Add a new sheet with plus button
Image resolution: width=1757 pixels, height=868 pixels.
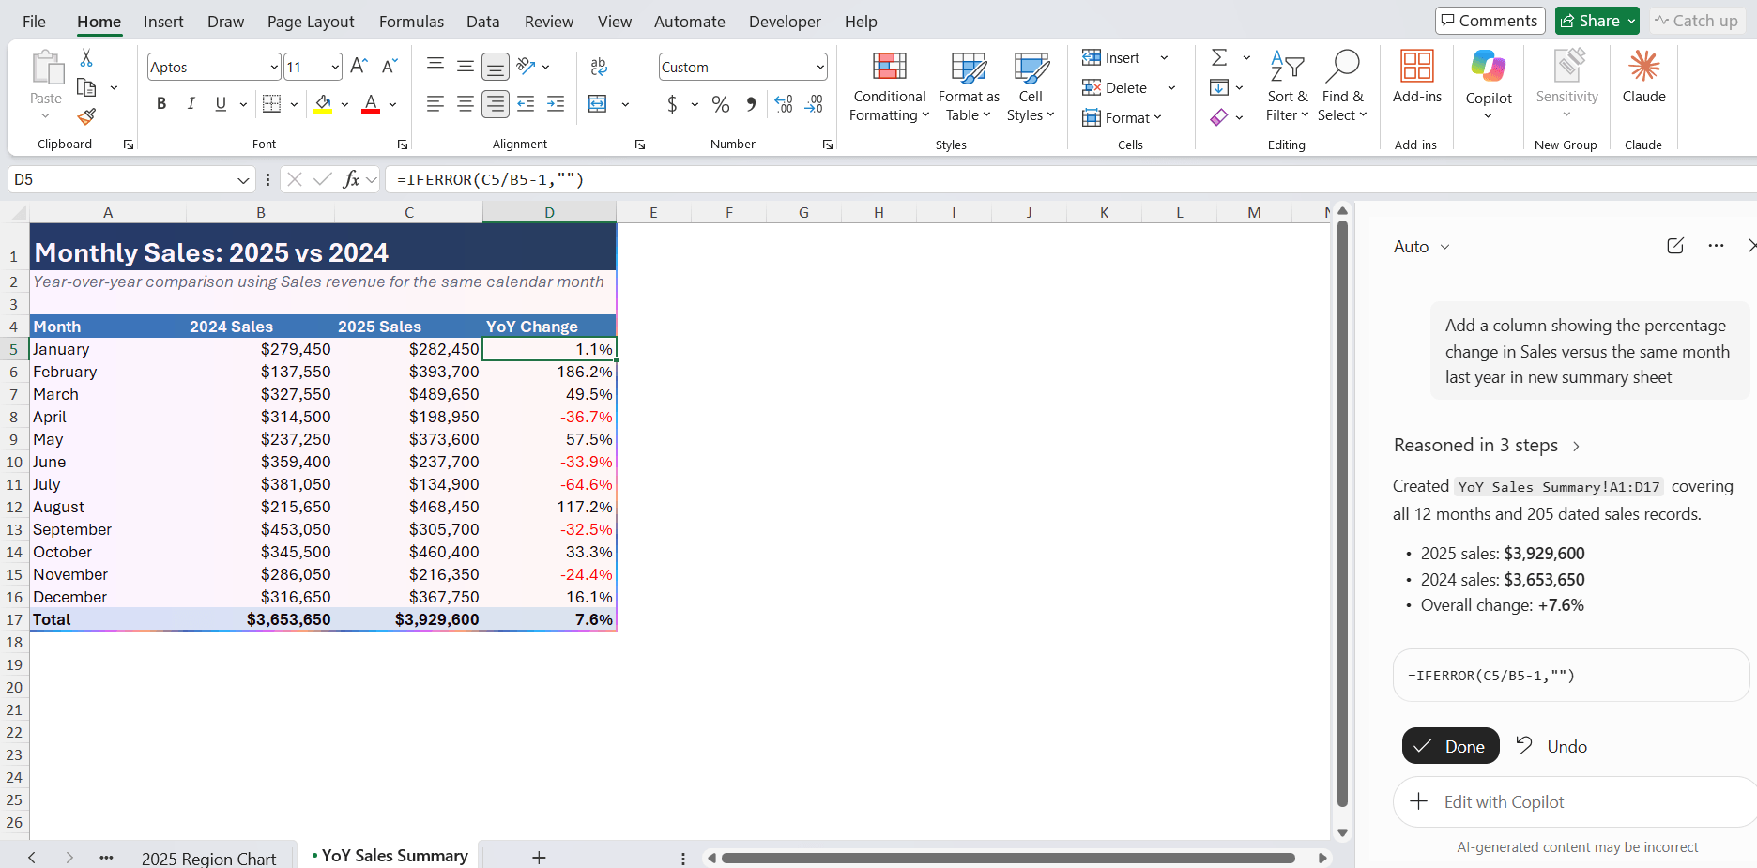pyautogui.click(x=539, y=857)
